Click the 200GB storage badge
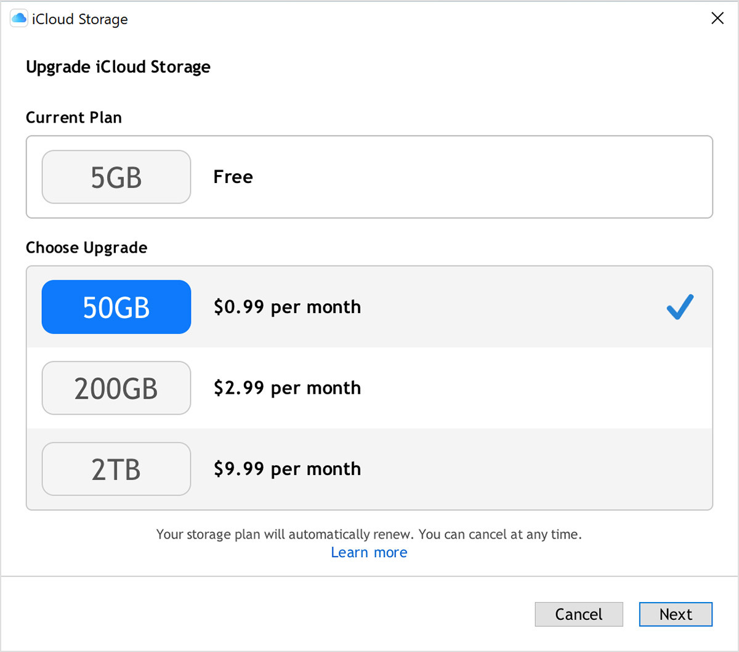Viewport: 739px width, 652px height. (x=116, y=388)
